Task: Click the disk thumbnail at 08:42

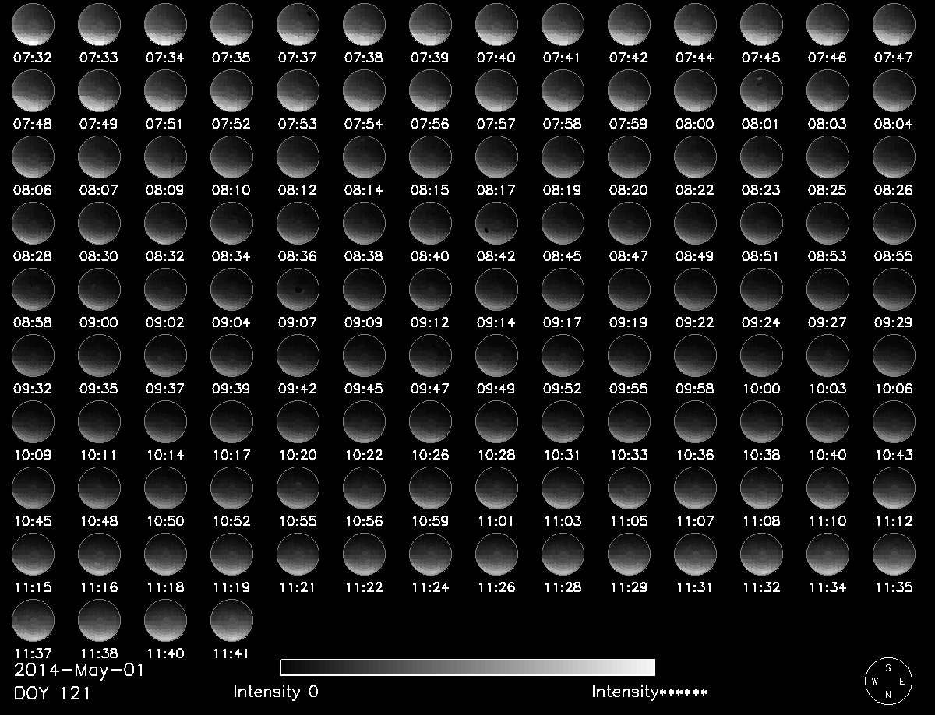Action: (496, 224)
